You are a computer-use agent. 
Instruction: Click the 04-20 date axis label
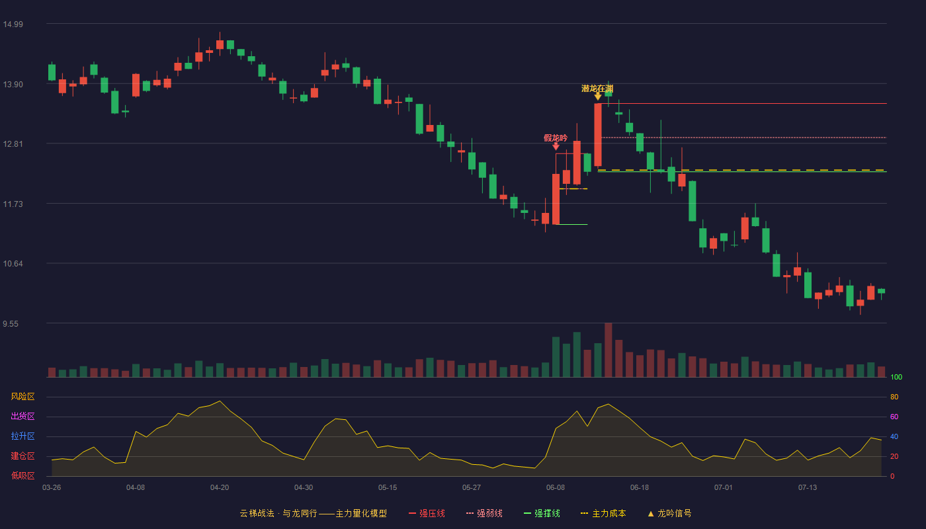tap(220, 487)
